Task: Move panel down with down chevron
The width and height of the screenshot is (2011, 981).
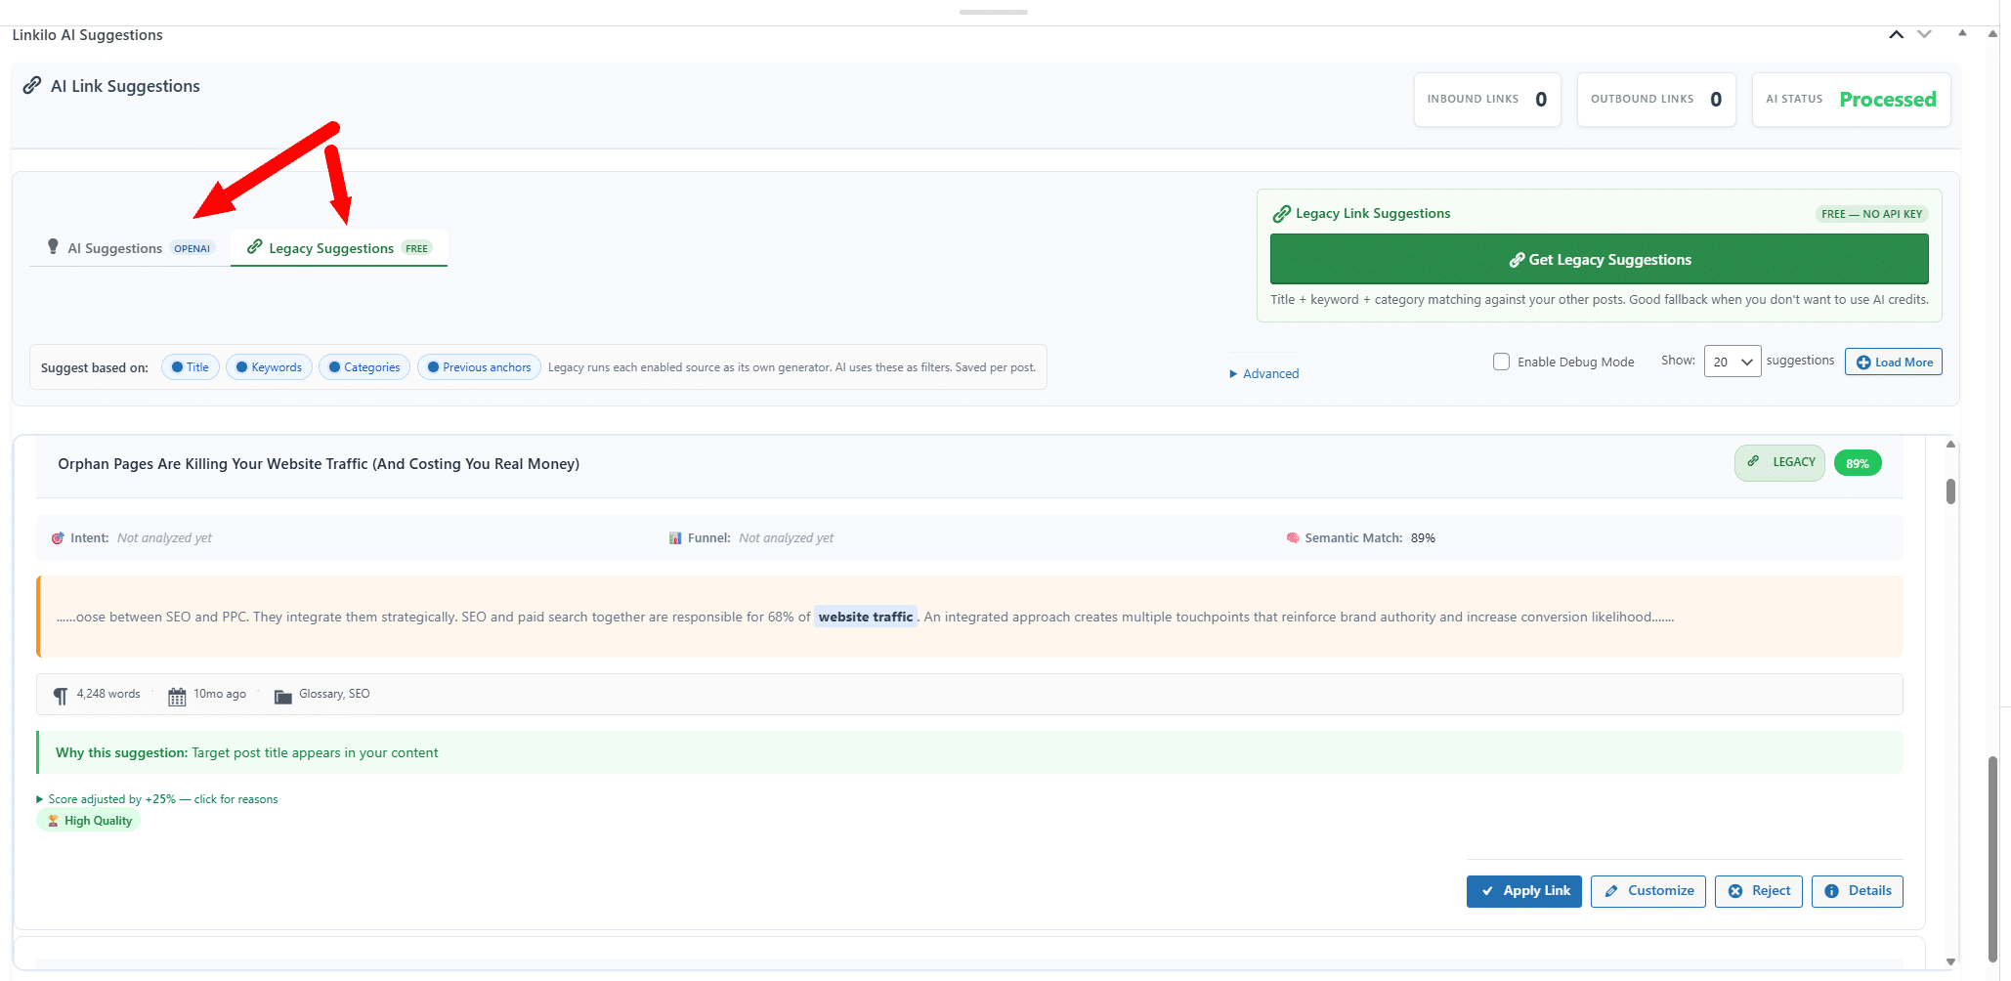Action: 1924,34
